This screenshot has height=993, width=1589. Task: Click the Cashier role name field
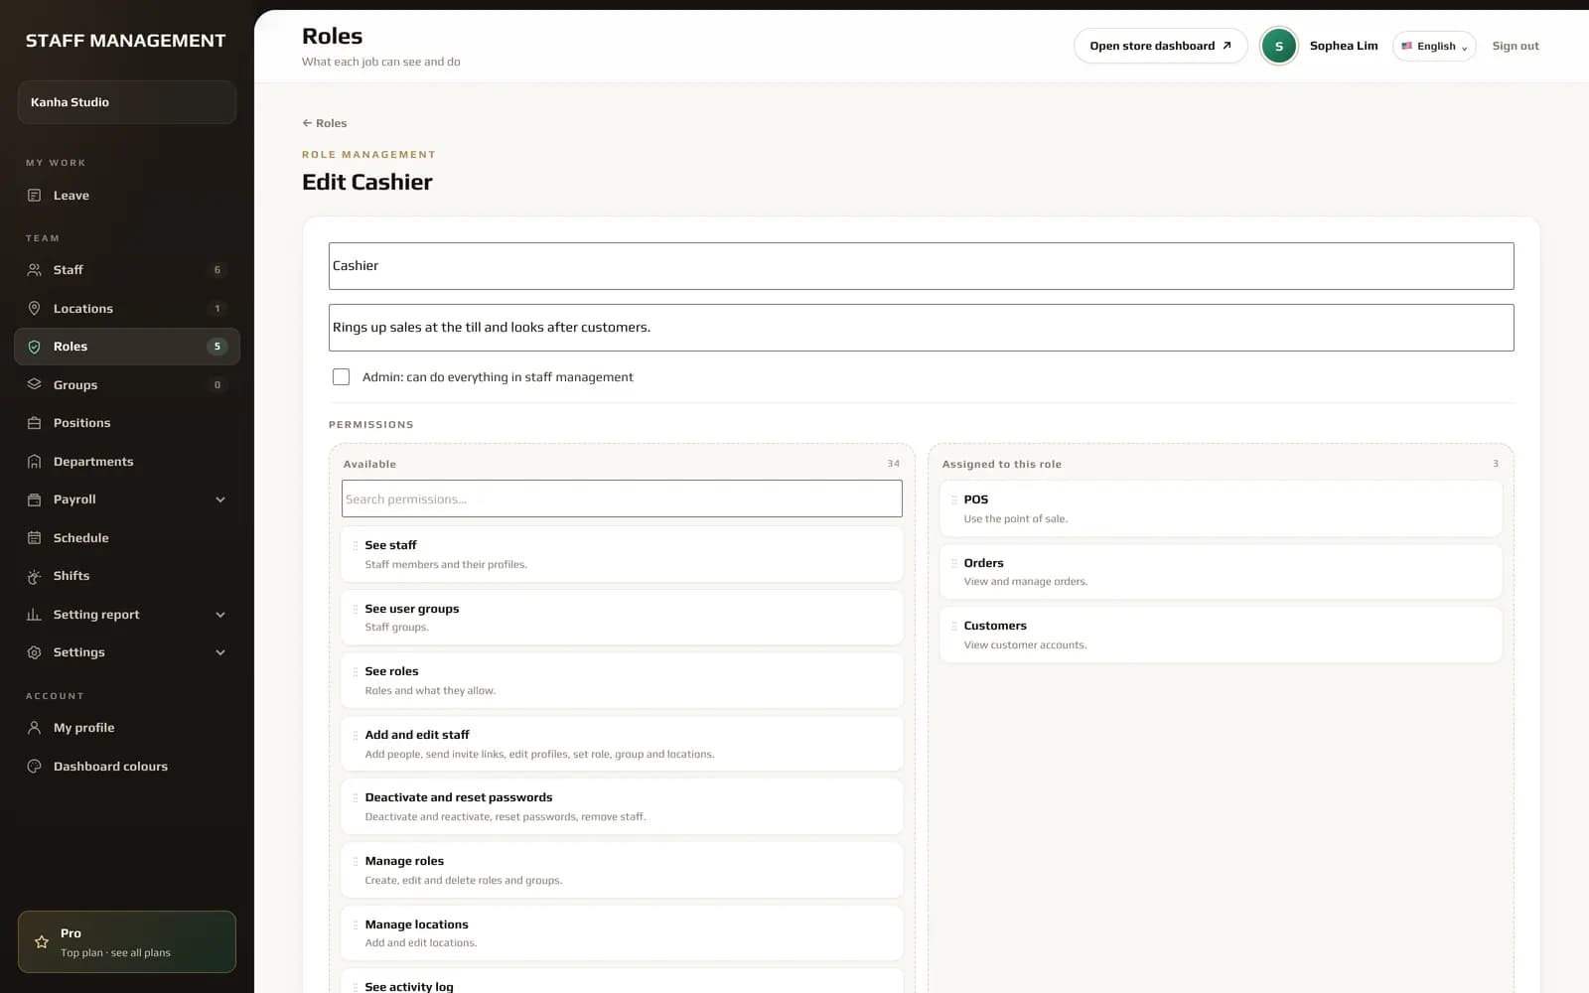click(922, 266)
